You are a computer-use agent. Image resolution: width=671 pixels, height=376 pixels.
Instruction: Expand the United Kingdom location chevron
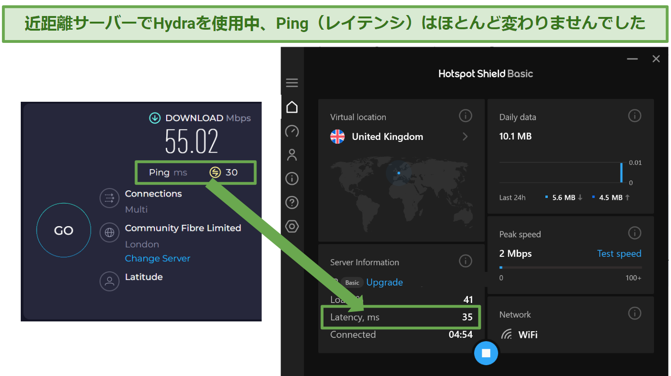[465, 137]
